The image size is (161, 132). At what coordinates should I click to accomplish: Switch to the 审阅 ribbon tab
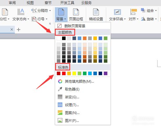point(12,3)
